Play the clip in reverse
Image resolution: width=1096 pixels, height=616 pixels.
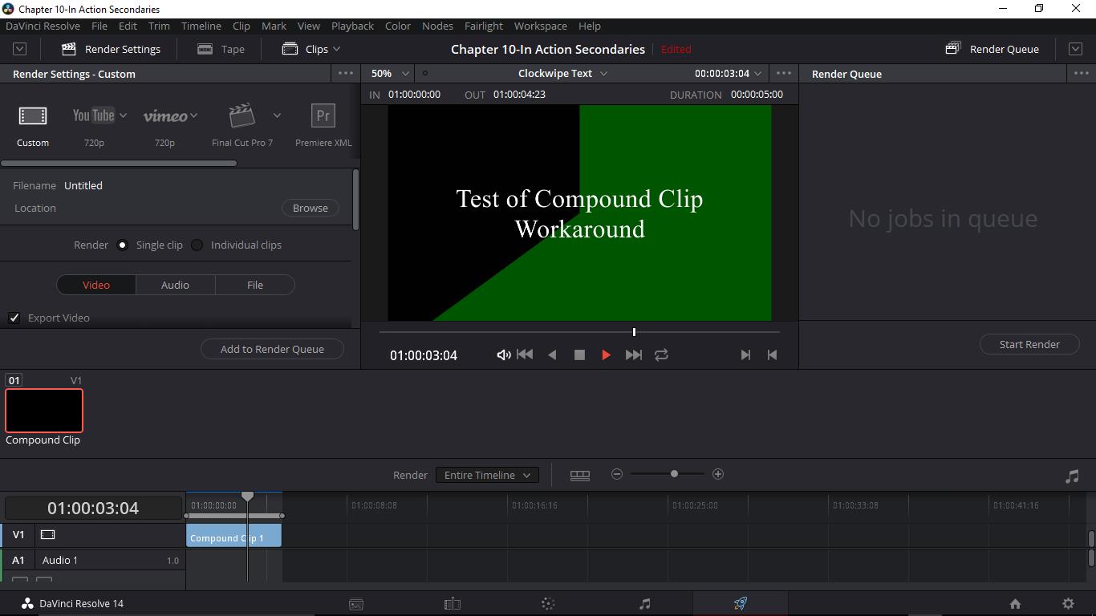pos(552,355)
